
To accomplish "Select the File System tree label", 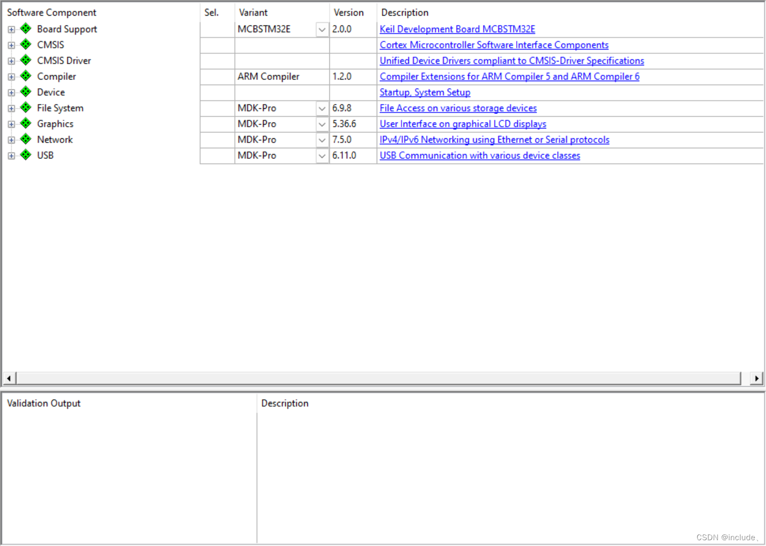I will coord(60,108).
